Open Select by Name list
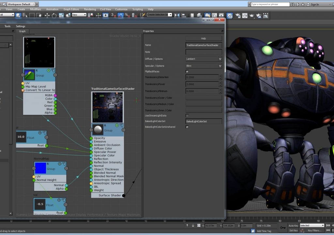The image size is (334, 235). pyautogui.click(x=25, y=15)
